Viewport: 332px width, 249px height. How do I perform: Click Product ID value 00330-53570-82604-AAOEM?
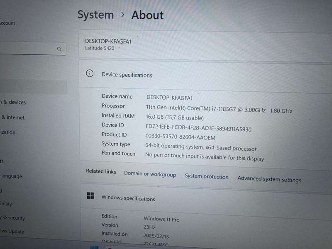(181, 137)
